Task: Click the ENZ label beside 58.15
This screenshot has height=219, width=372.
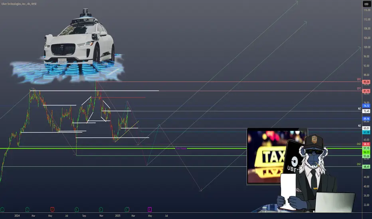Action: click(359, 144)
